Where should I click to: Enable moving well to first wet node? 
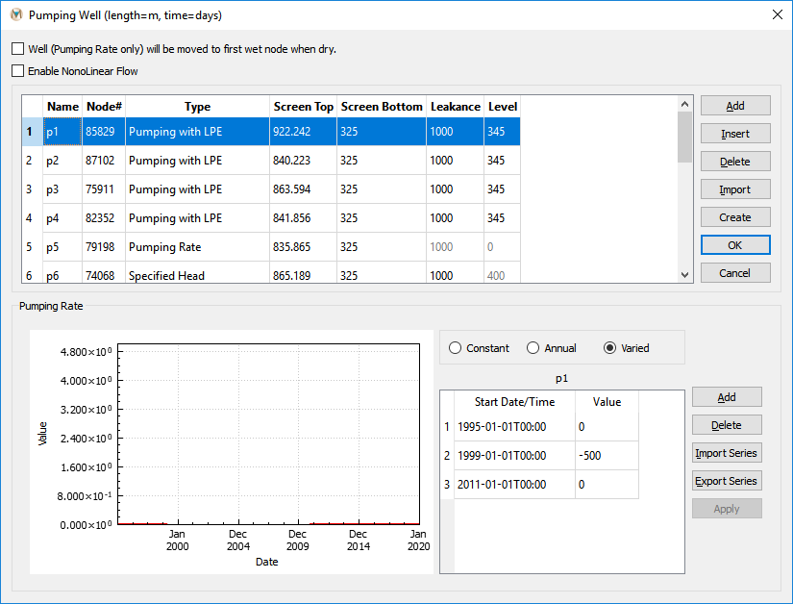click(x=17, y=48)
